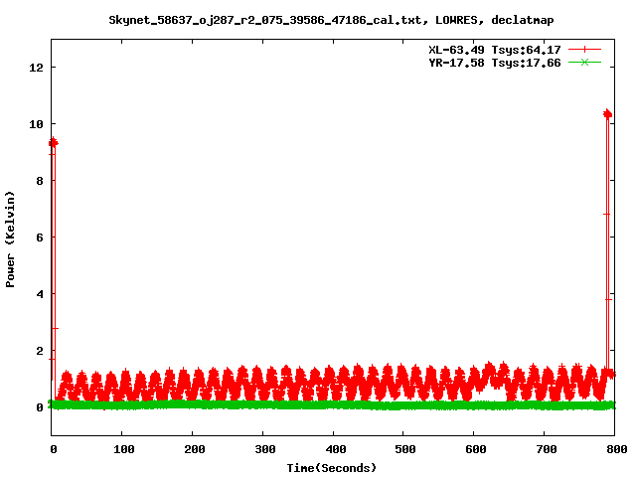Click the Time(Seconds) x-axis label

[x=331, y=468]
